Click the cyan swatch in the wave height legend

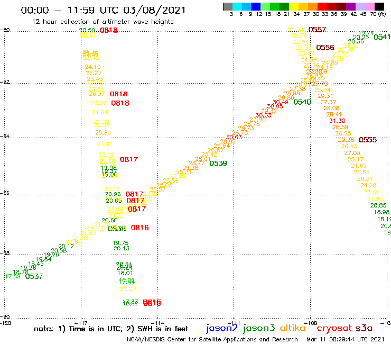237,6
